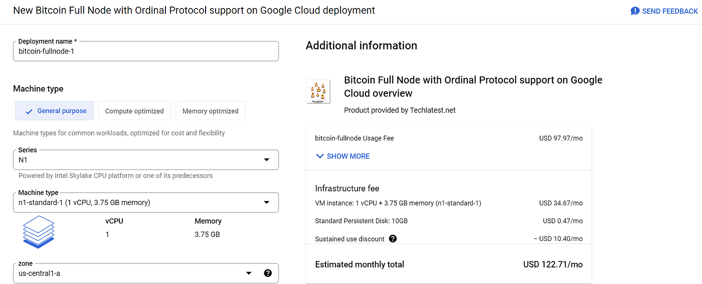Viewport: 702px width, 284px height.
Task: Expand SHOW MORE usage fee details
Action: point(343,156)
